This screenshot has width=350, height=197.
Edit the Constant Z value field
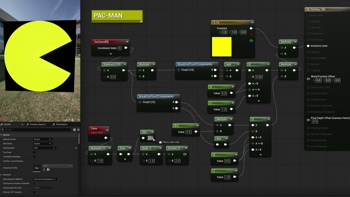click(x=243, y=32)
